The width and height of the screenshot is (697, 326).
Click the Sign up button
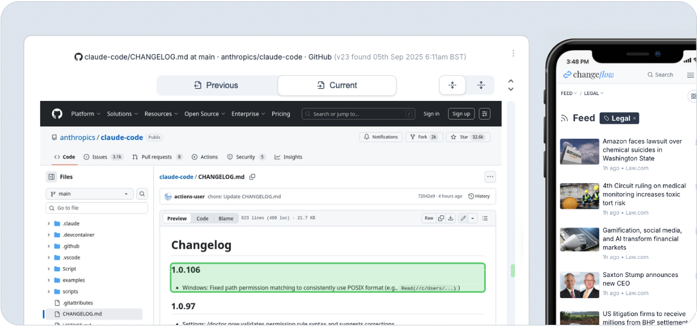coord(461,114)
